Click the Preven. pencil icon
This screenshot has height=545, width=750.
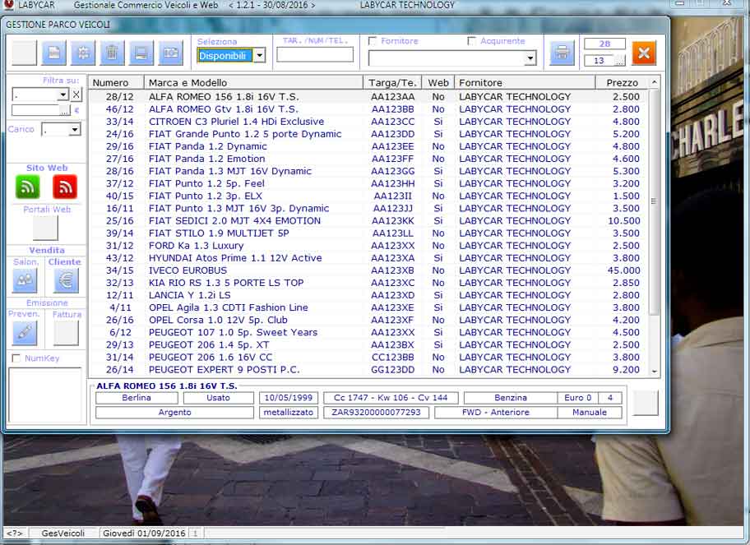click(x=25, y=333)
